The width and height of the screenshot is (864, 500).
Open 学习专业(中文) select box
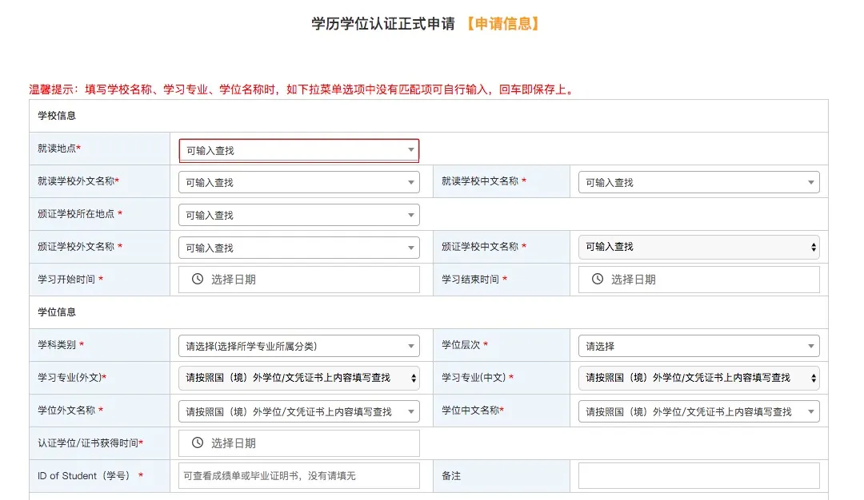pos(698,378)
